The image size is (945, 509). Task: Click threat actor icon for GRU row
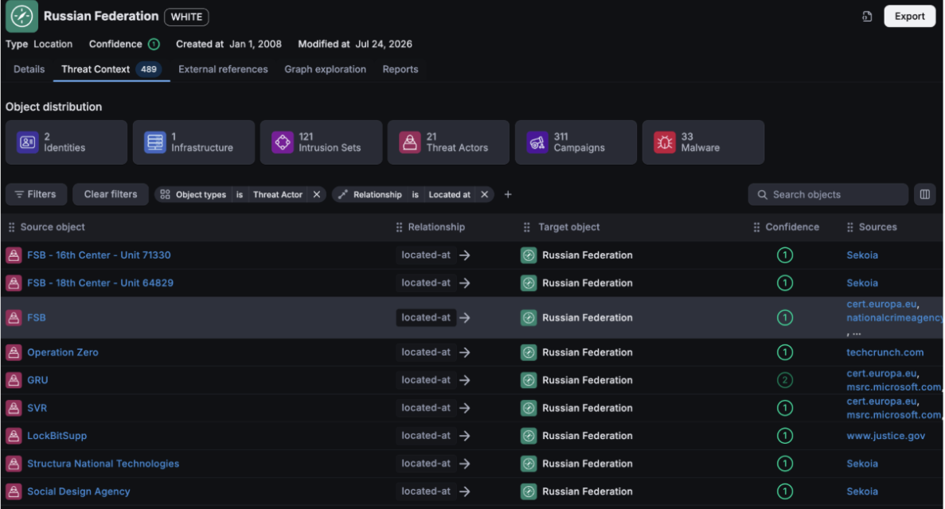[x=14, y=380]
